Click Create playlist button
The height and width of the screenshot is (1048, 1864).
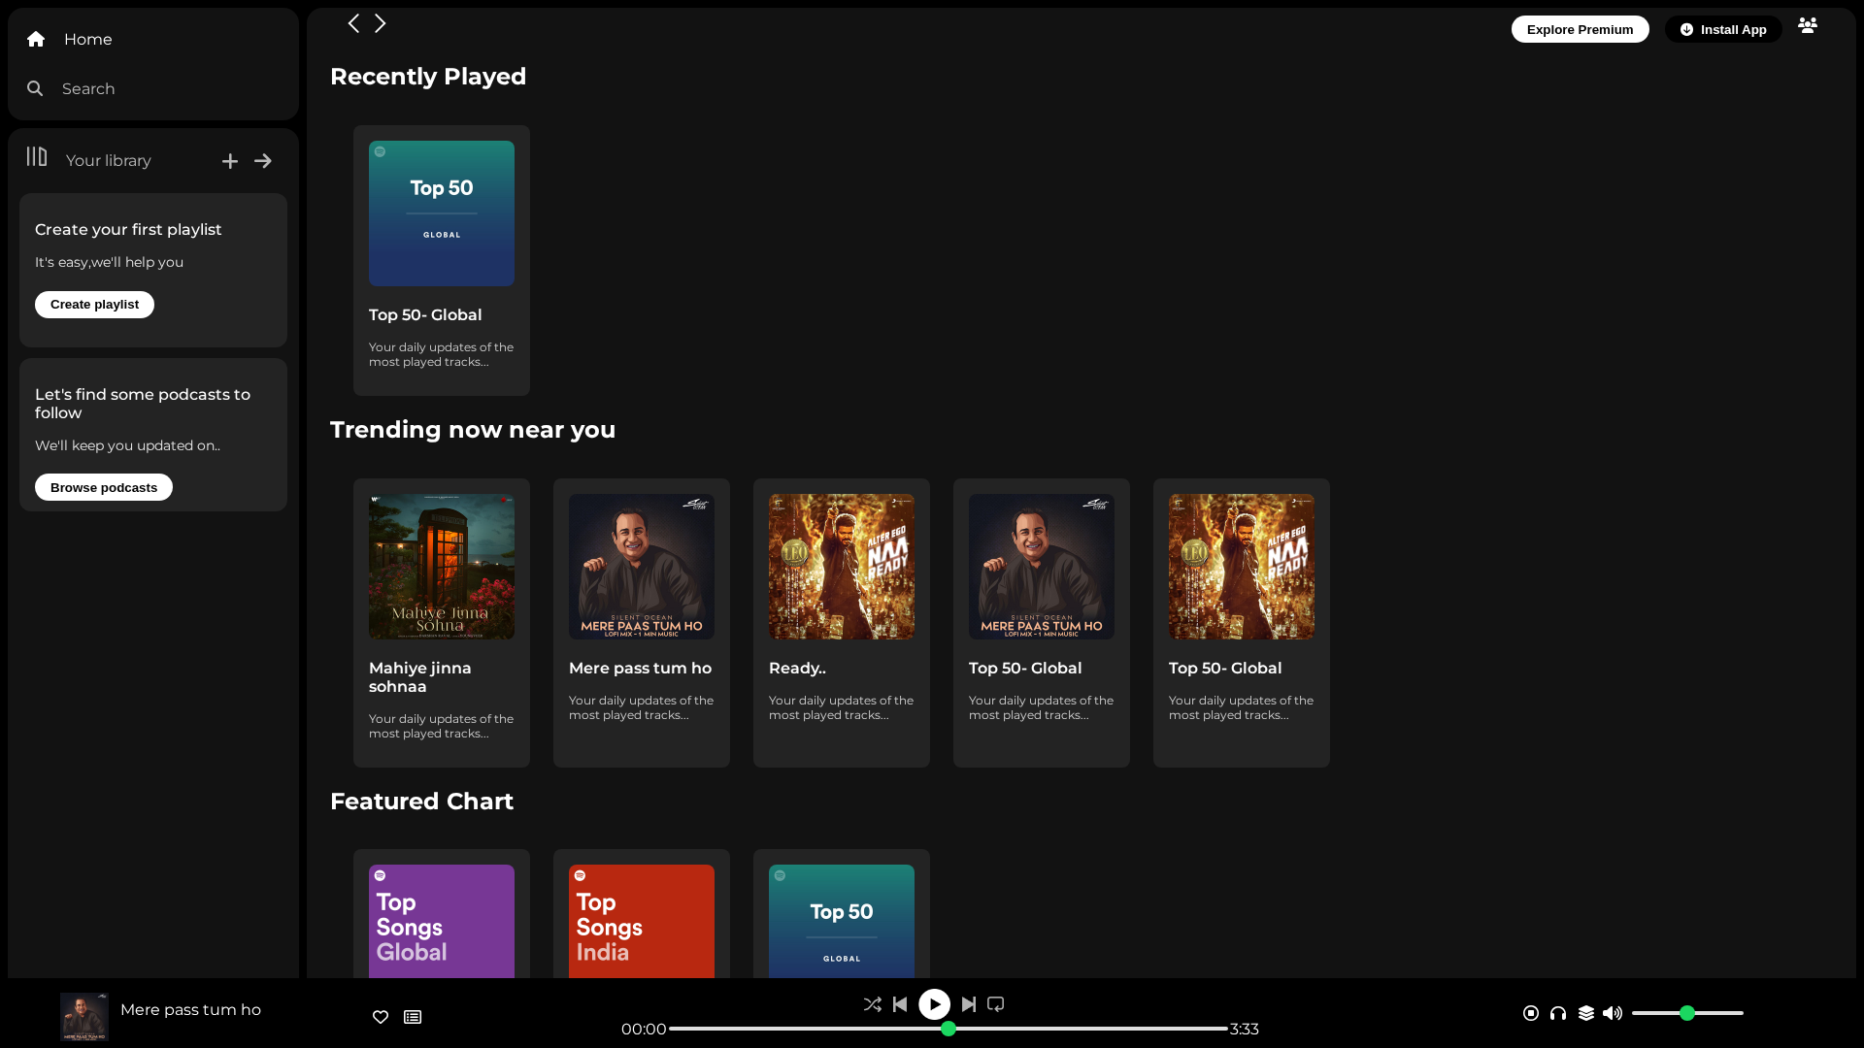tap(94, 305)
